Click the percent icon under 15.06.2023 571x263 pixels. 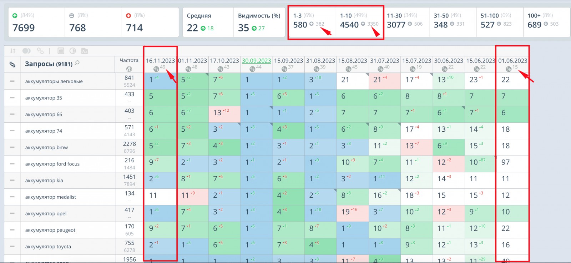tap(477, 69)
